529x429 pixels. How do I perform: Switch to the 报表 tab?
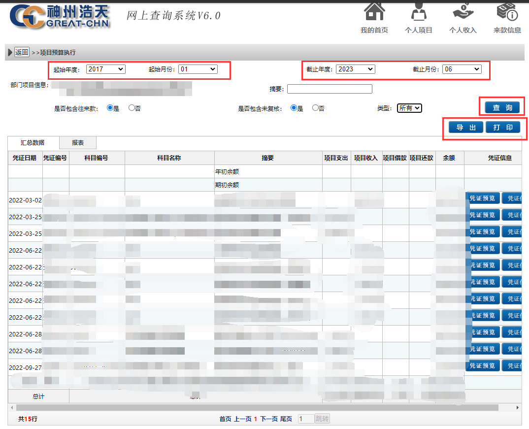pos(77,142)
